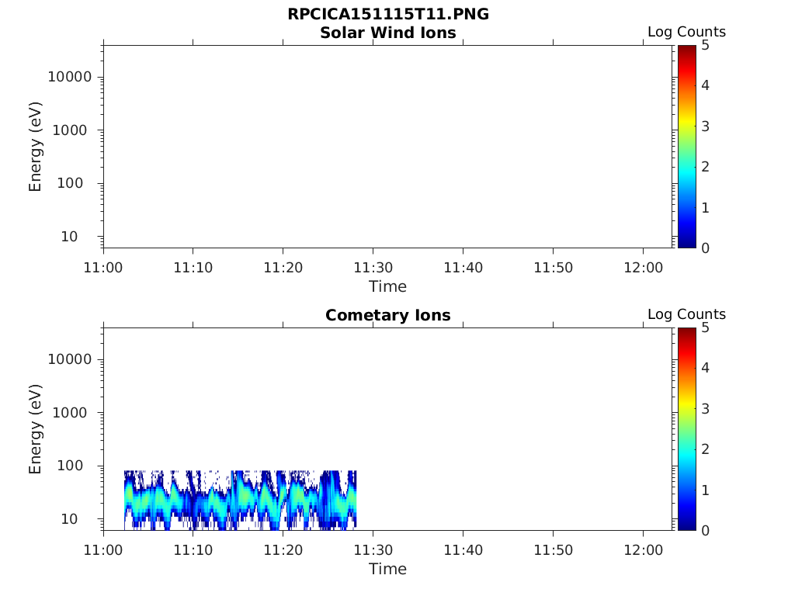Click the Energy (eV) axis label of top plot
This screenshot has width=795, height=596.
35,147
